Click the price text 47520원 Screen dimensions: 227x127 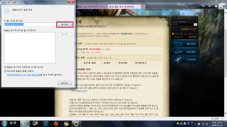pos(94,49)
